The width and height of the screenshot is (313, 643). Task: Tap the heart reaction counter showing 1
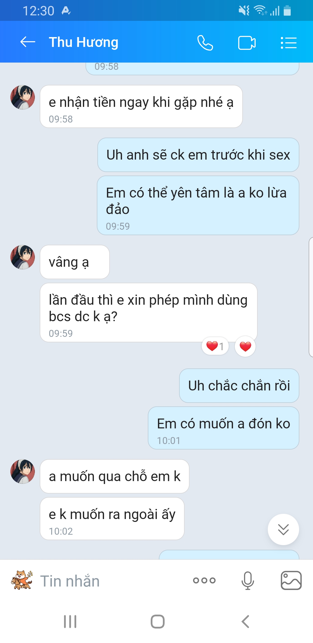click(215, 346)
